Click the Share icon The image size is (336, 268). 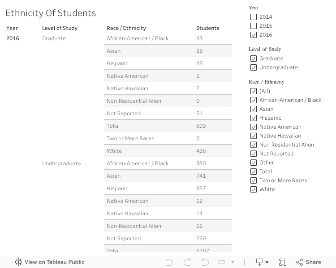300,262
